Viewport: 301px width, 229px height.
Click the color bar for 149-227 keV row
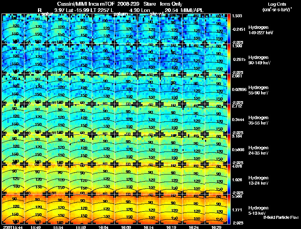(x=229, y=29)
